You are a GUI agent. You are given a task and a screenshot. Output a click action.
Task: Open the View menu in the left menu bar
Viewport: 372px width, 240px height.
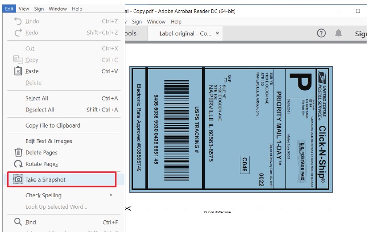[24, 9]
